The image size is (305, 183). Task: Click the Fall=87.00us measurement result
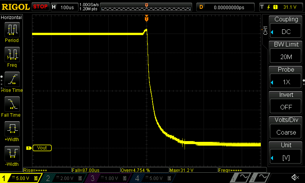(96, 170)
